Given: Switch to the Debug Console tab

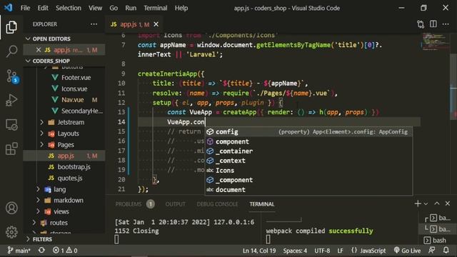Looking at the screenshot, I should click(x=217, y=204).
